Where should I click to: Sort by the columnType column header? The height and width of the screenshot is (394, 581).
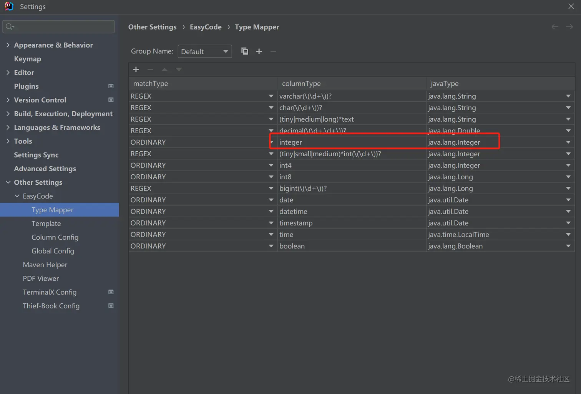tap(352, 83)
